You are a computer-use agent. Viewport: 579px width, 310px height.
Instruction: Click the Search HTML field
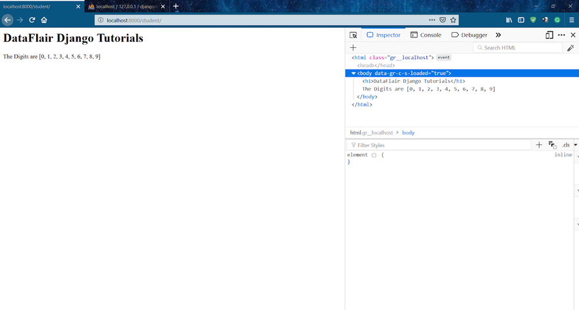point(520,48)
